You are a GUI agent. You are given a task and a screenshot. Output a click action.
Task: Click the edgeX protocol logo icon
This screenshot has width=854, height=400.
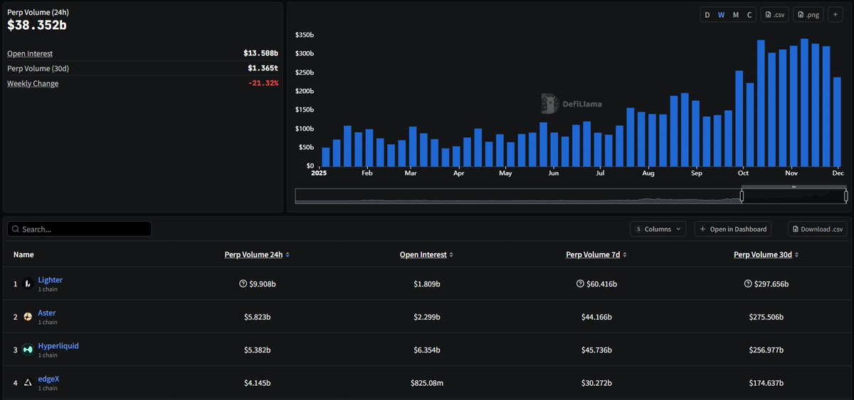(27, 383)
